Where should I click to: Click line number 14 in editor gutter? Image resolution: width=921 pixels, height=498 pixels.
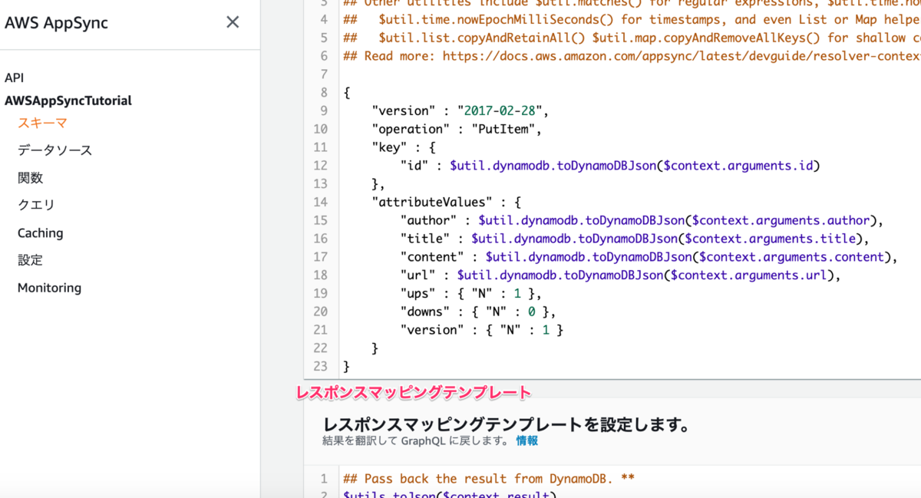tap(321, 202)
